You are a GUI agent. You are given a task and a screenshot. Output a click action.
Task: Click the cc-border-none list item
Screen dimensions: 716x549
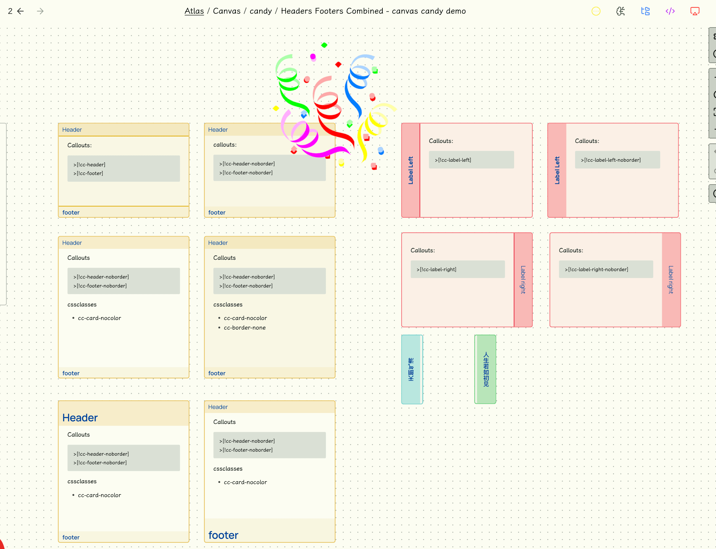[x=245, y=327]
